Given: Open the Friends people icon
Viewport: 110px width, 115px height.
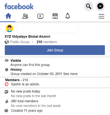Looking at the screenshot, I should pos(25,16).
